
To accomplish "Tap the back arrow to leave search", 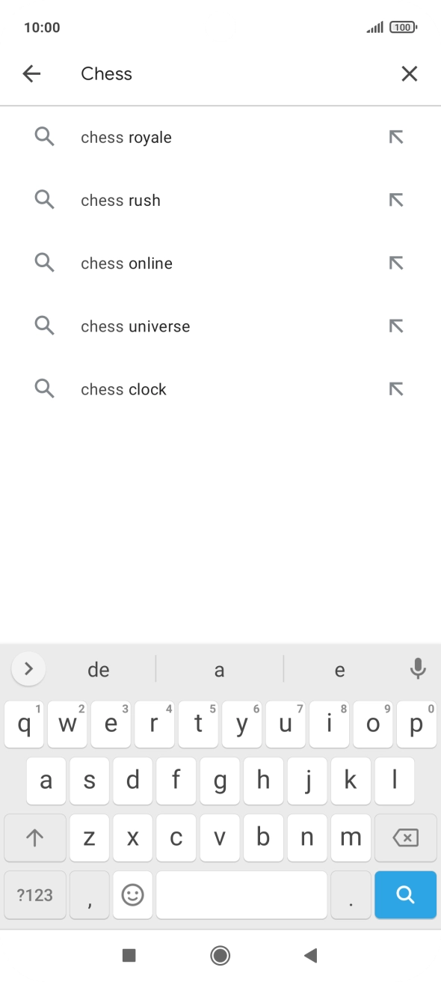I will click(31, 73).
